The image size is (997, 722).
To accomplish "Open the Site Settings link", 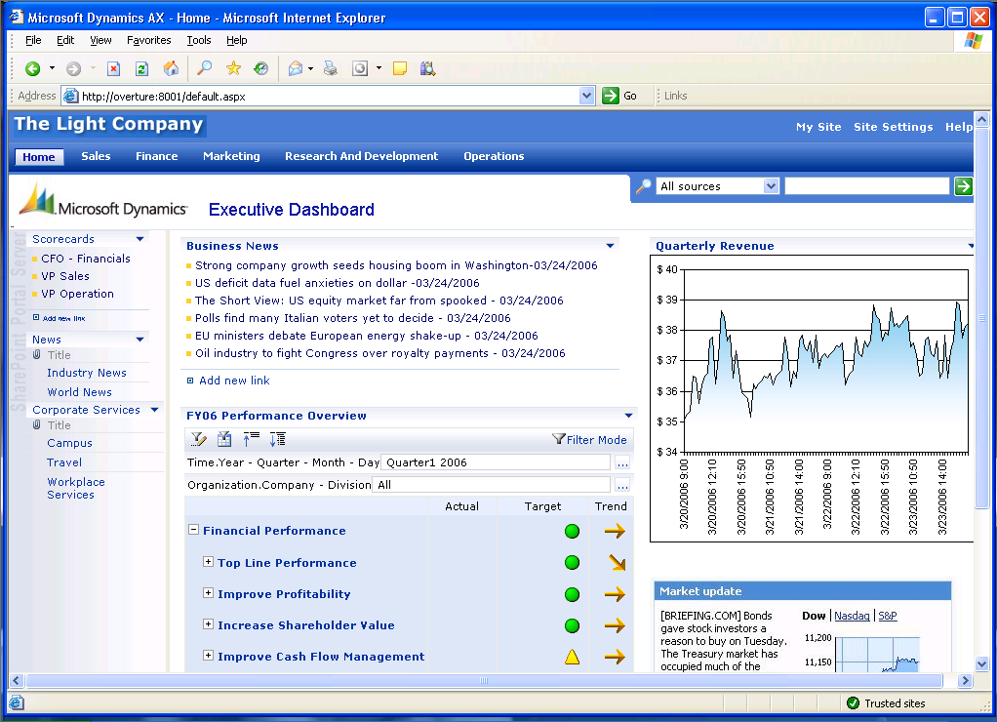I will [x=894, y=127].
